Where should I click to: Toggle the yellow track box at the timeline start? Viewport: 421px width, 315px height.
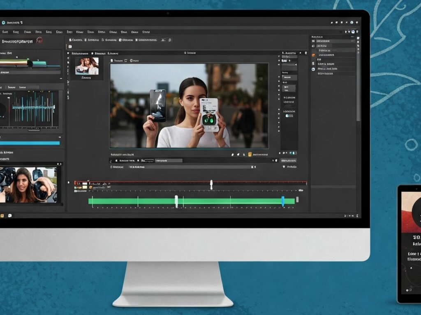pyautogui.click(x=85, y=187)
